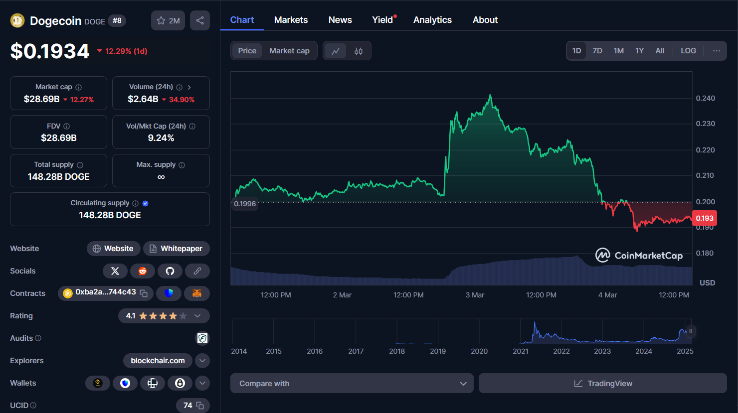Expand the Explorers list
This screenshot has height=413, width=738.
[202, 360]
